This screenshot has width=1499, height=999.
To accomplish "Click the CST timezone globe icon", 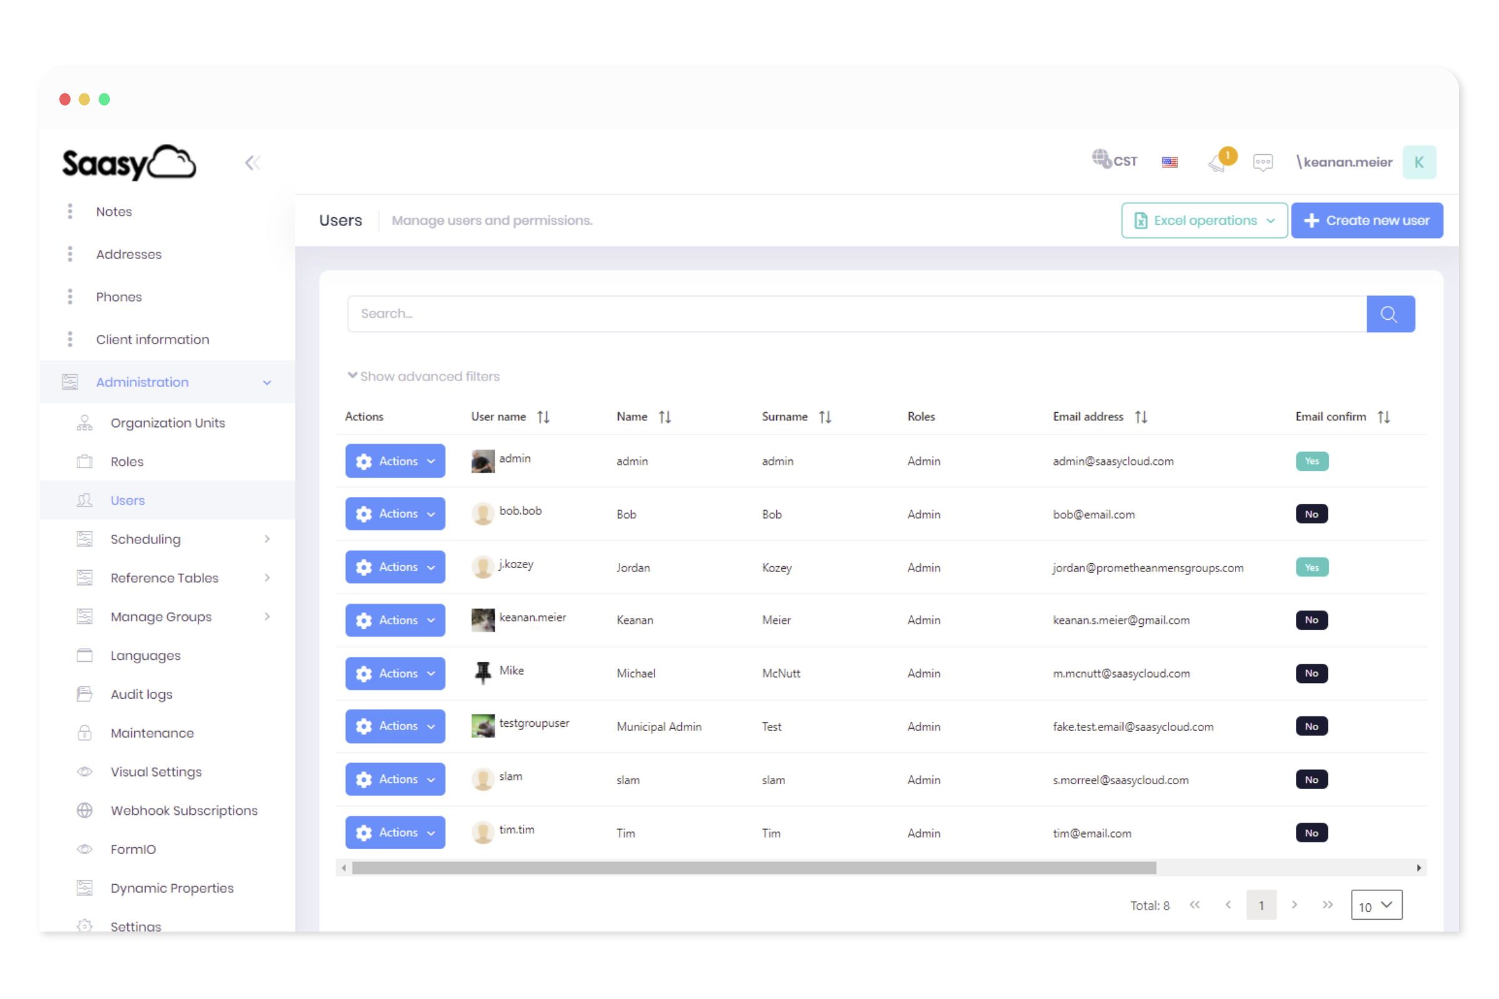I will (x=1101, y=159).
